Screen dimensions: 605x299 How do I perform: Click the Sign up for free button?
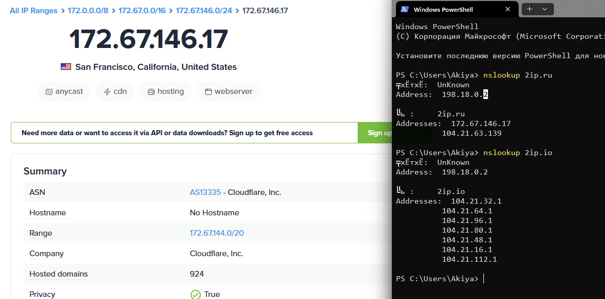(375, 133)
